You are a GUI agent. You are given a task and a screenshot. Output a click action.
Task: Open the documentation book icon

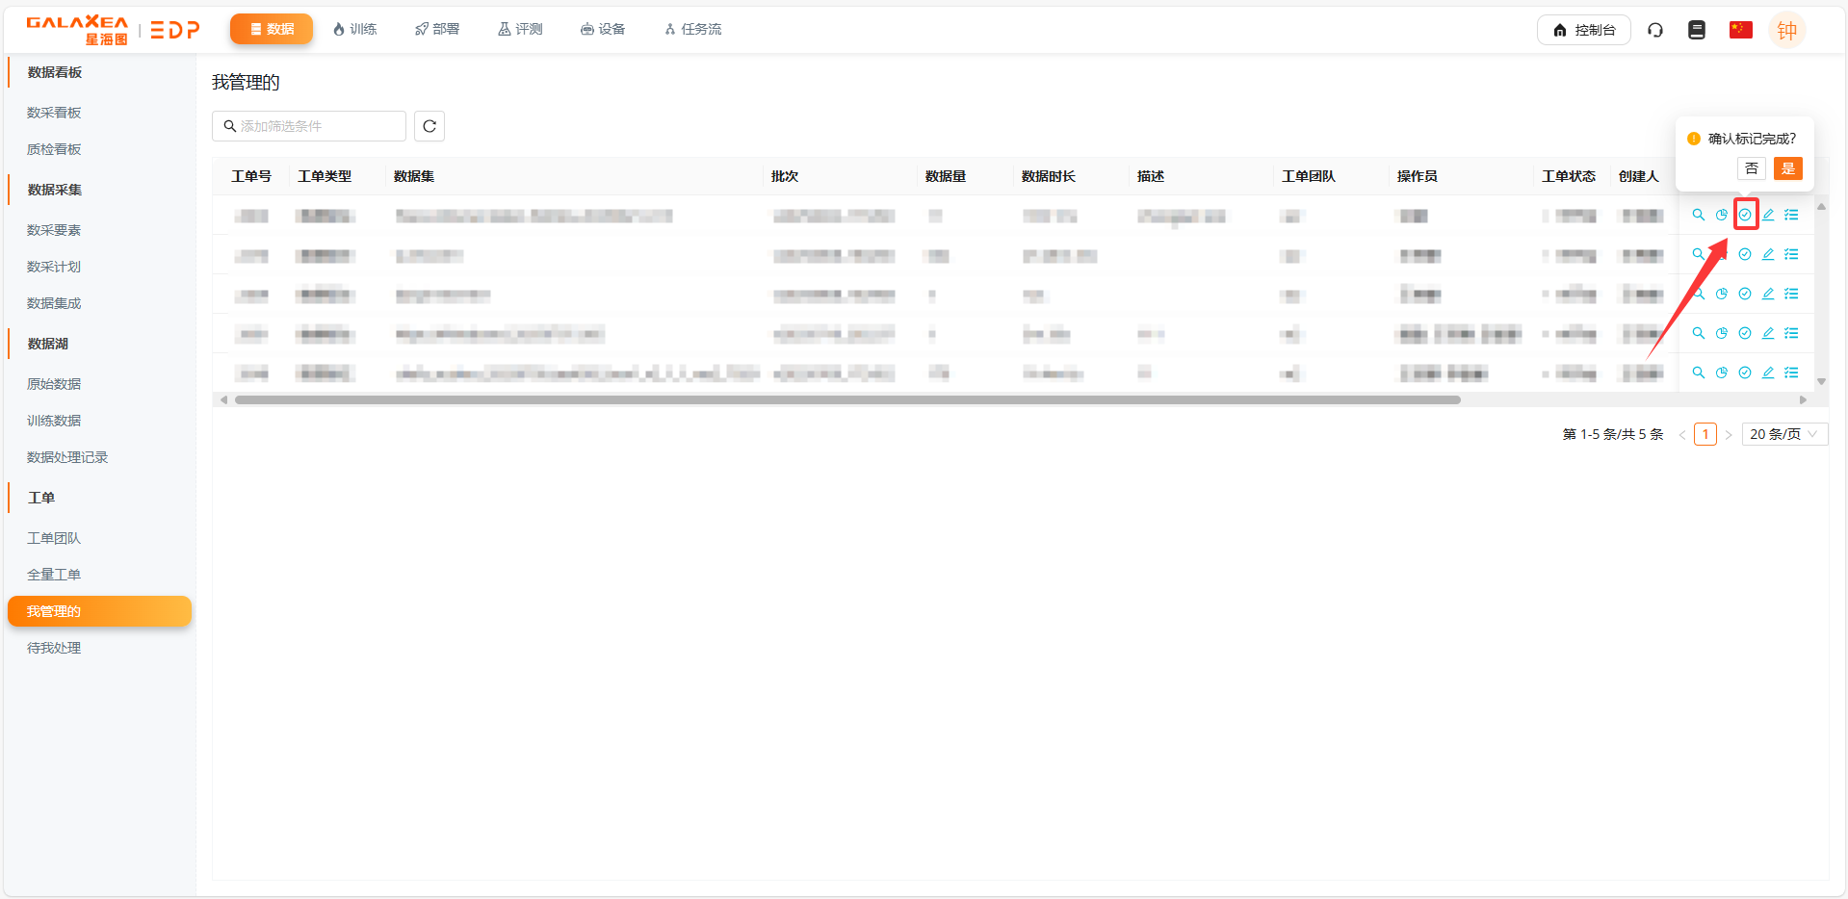(1697, 30)
